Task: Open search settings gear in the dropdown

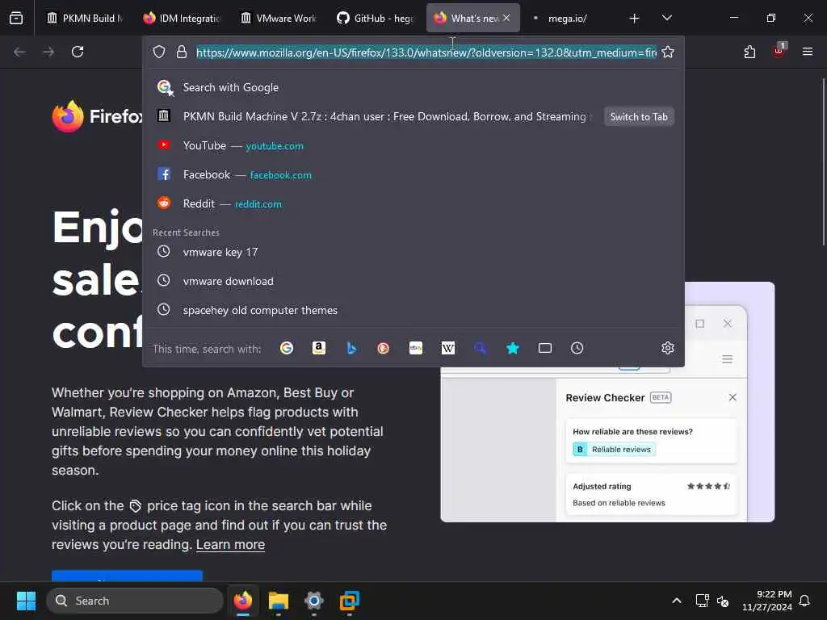Action: tap(668, 348)
